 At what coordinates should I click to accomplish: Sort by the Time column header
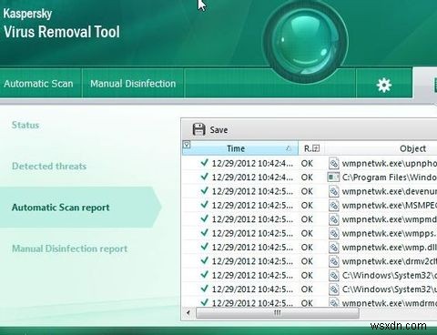(240, 148)
